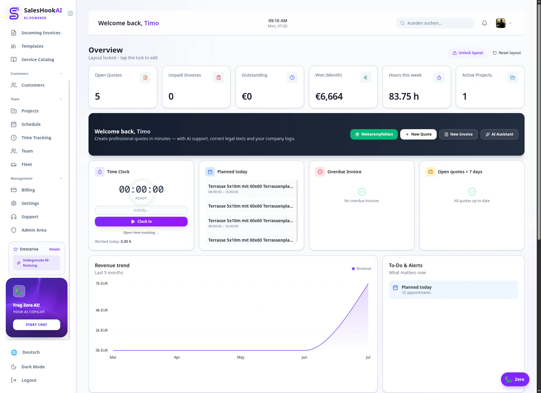Collapse the sidebar panel icon

point(70,13)
